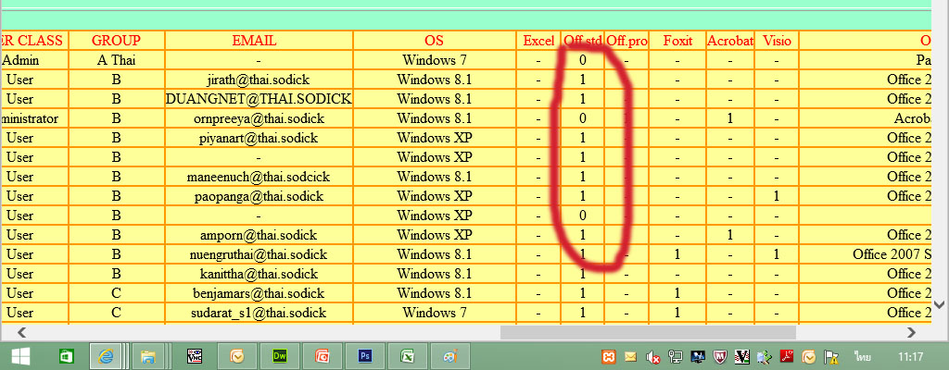Open the Outlook tray notification icon
The width and height of the screenshot is (949, 370).
point(808,357)
